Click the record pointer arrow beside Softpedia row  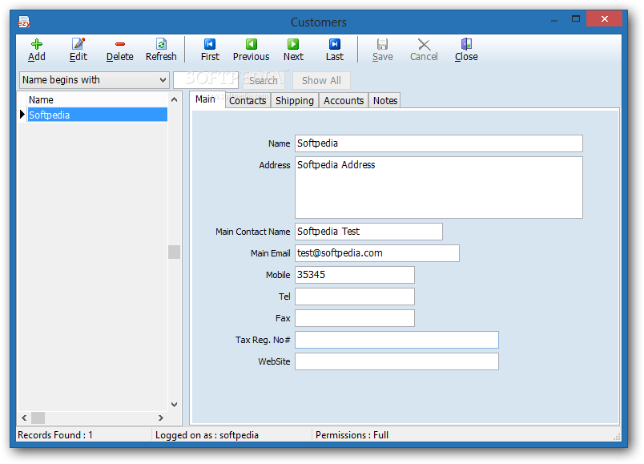22,115
